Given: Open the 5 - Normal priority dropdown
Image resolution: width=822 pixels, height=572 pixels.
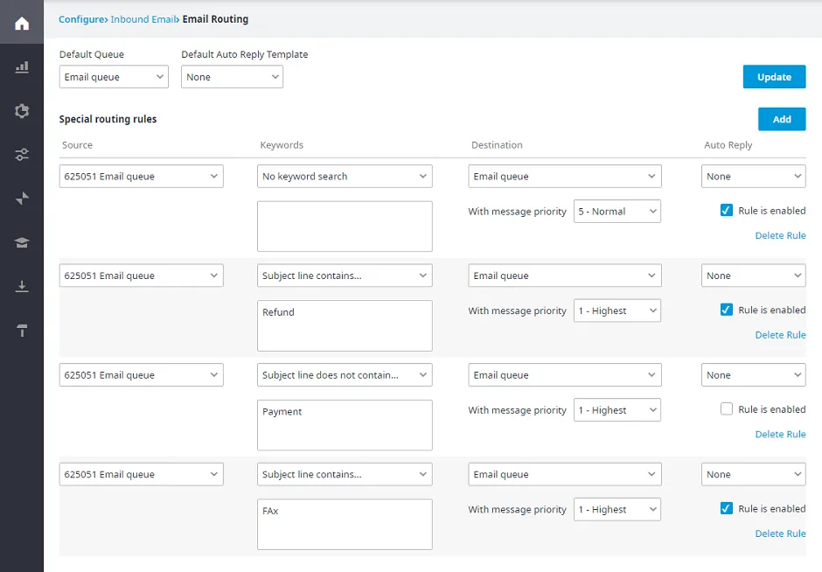Looking at the screenshot, I should 617,212.
